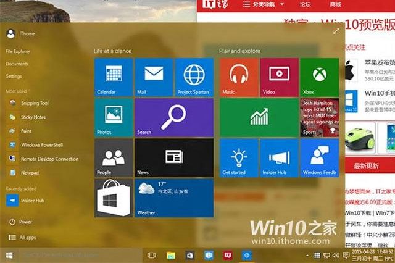395x263 pixels.
Task: Click the taskbar search box
Action: tap(80, 256)
